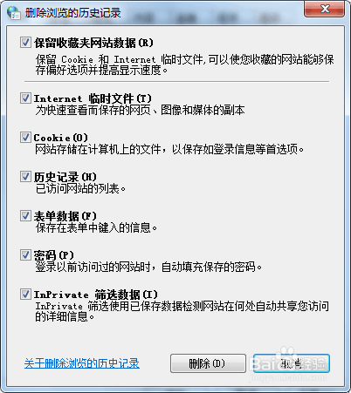
Task: Toggle the 表单数据 (F) checkbox
Action: click(25, 215)
